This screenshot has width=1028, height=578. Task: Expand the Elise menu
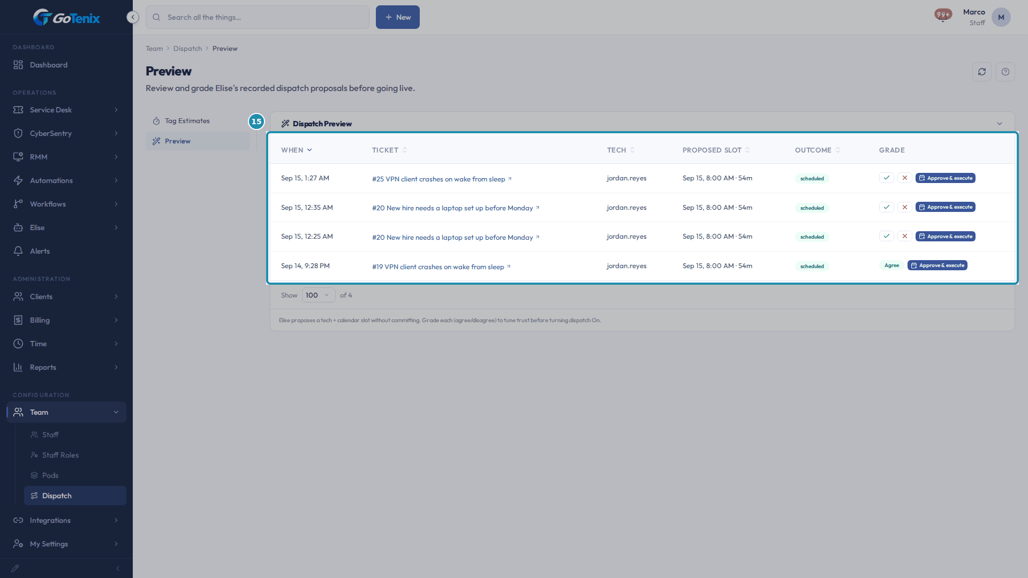point(66,227)
